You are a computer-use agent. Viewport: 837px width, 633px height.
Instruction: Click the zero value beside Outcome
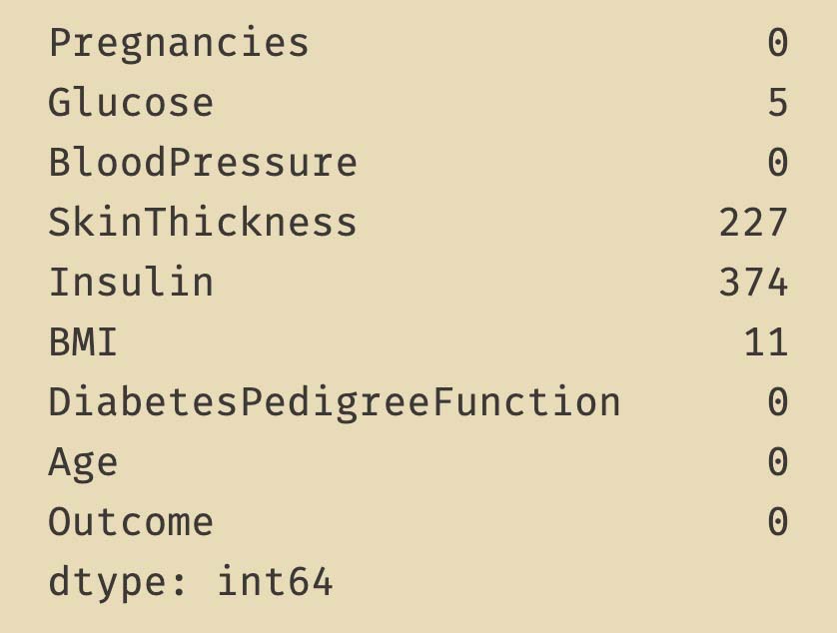(x=778, y=522)
